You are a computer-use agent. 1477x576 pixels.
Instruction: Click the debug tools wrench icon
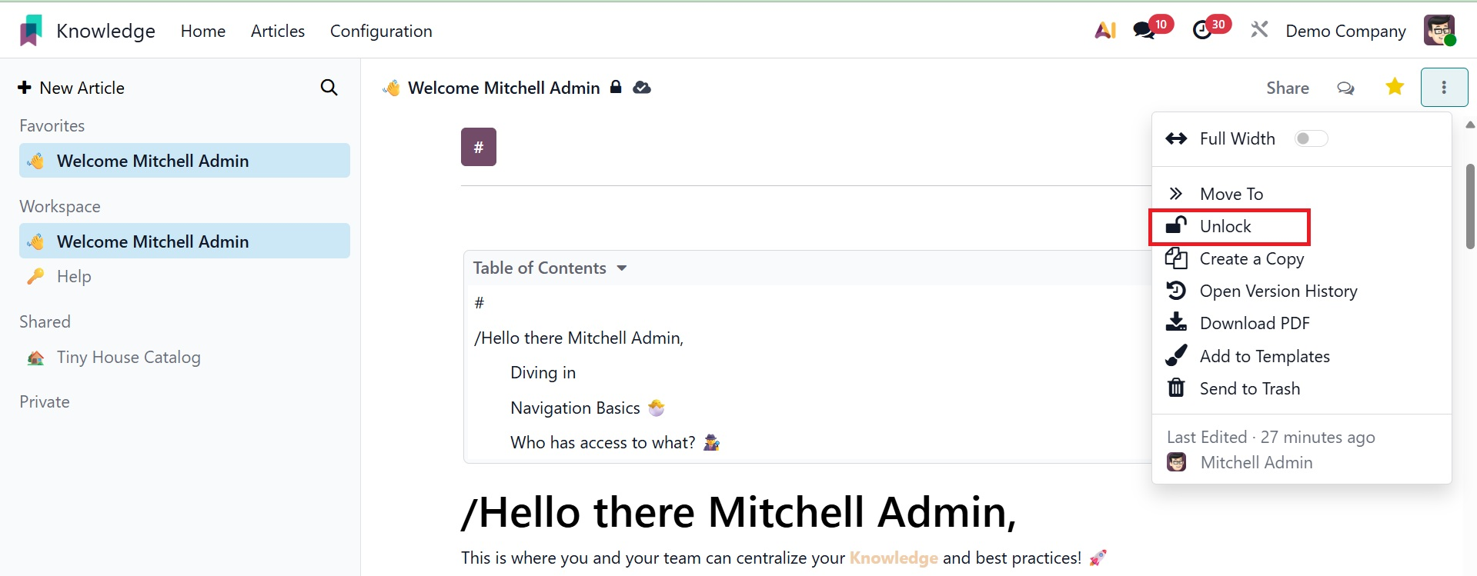(x=1259, y=31)
